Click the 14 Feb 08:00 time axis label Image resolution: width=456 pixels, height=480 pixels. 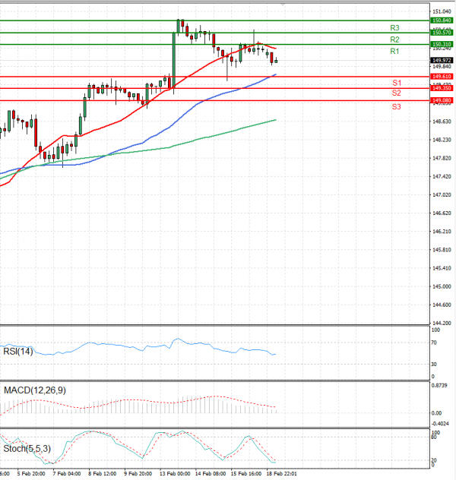(211, 474)
